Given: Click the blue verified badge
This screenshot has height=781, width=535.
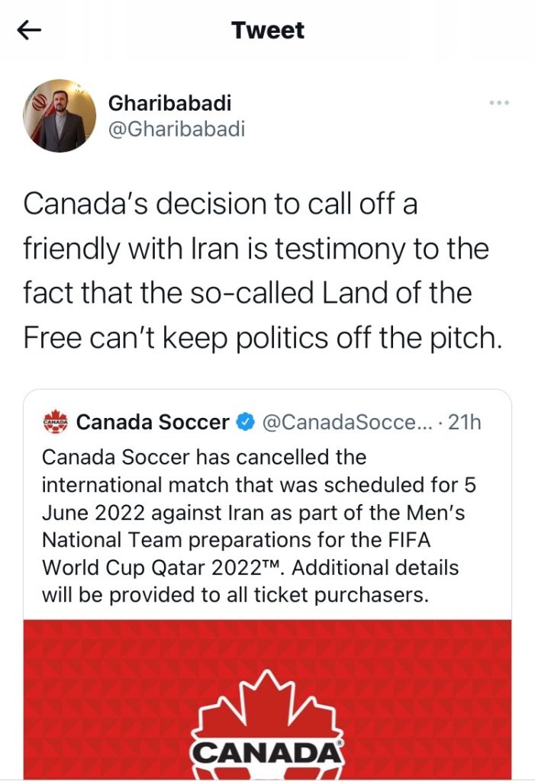Looking at the screenshot, I should [x=245, y=423].
